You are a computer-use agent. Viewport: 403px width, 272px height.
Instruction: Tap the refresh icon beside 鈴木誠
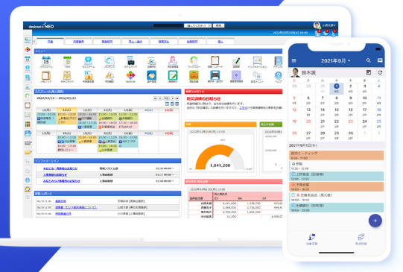click(x=380, y=72)
